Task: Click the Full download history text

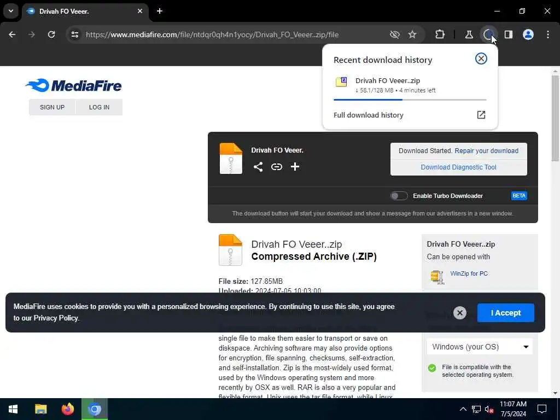Action: pyautogui.click(x=368, y=115)
